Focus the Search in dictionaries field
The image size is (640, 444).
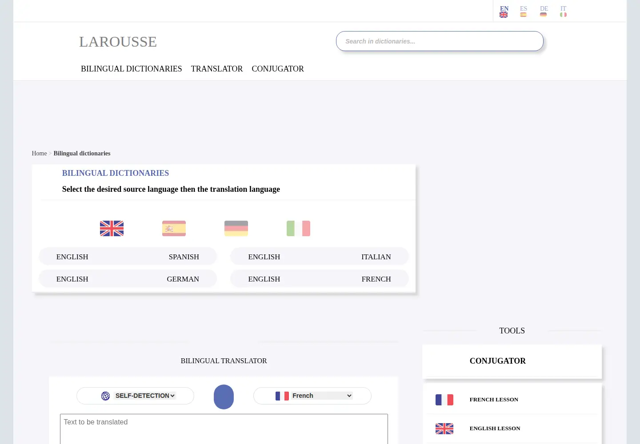(x=440, y=41)
